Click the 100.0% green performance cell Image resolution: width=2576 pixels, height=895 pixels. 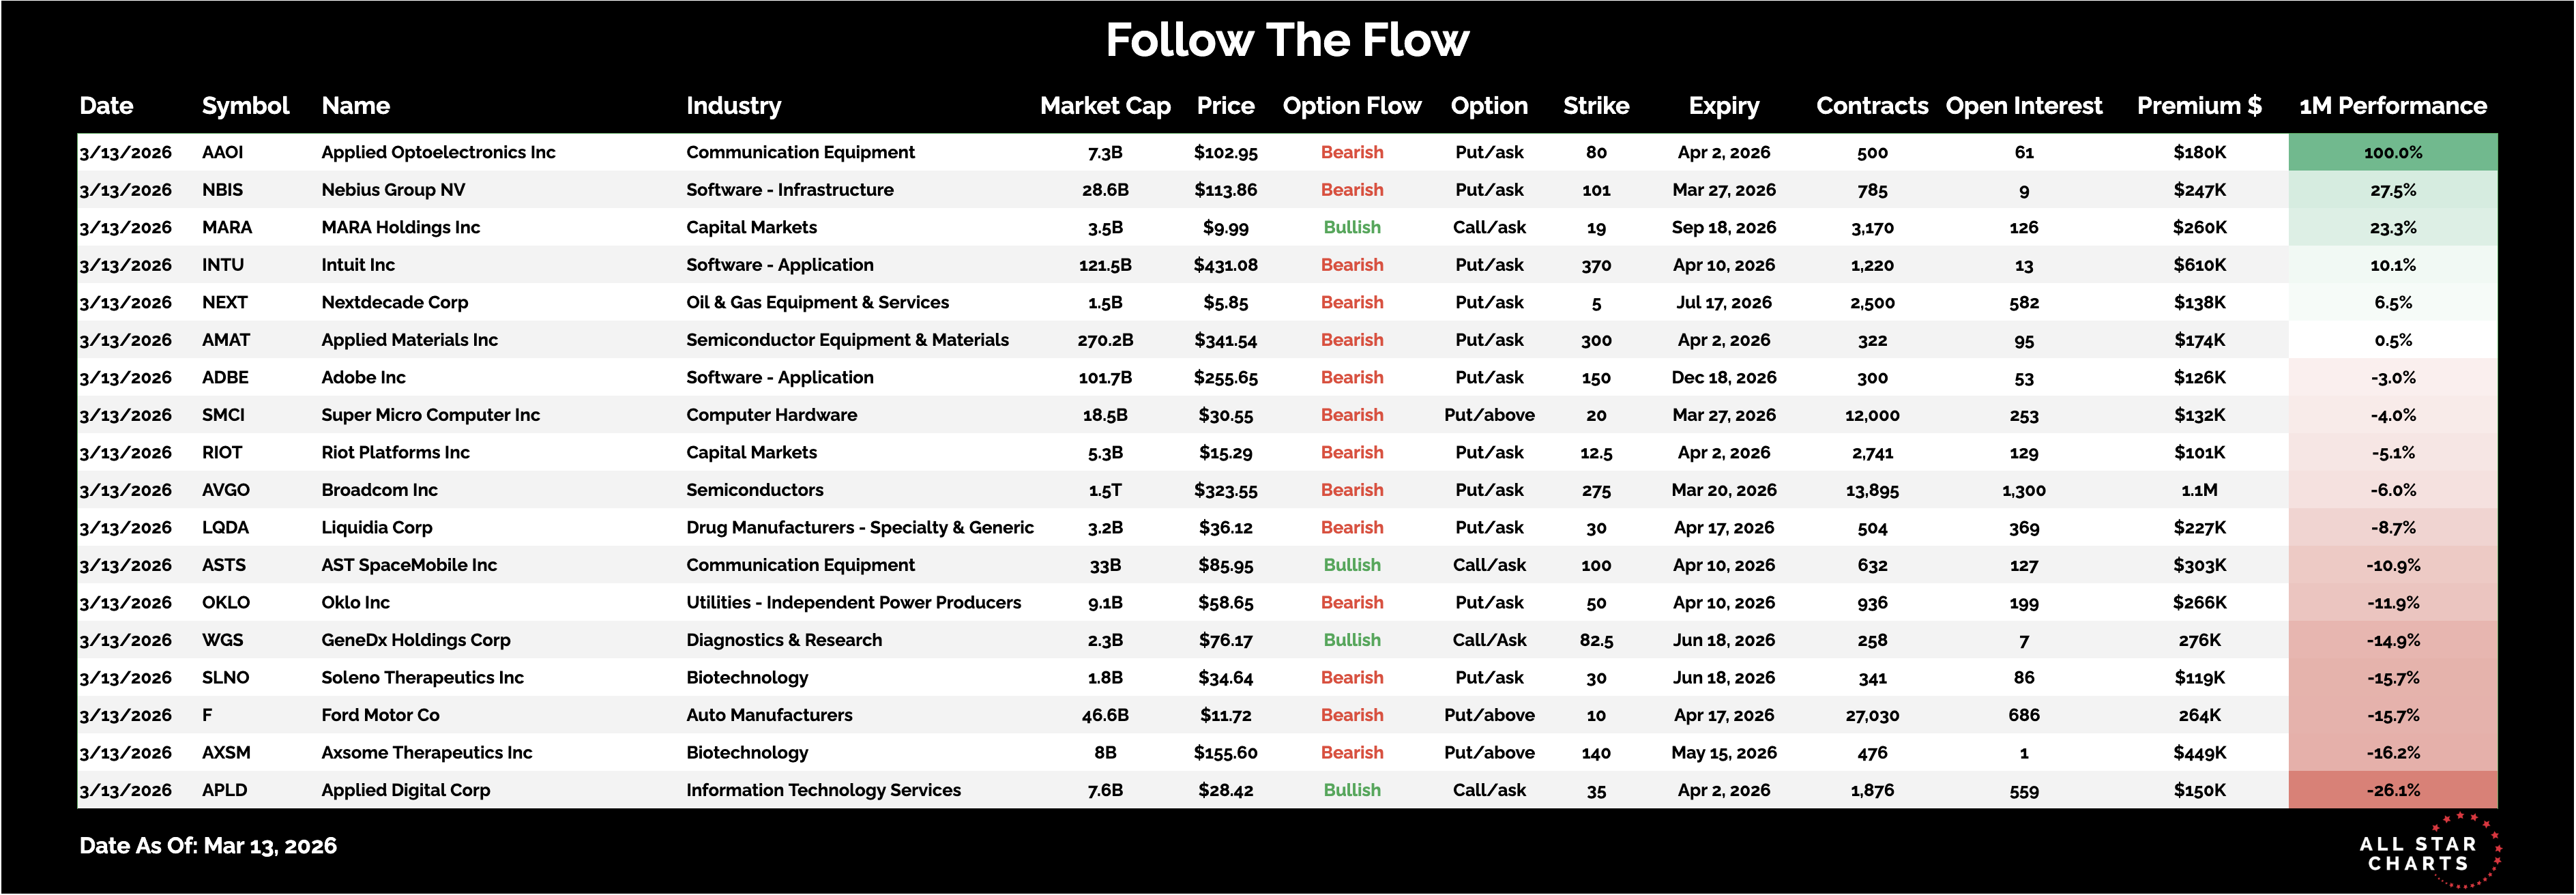[2392, 153]
